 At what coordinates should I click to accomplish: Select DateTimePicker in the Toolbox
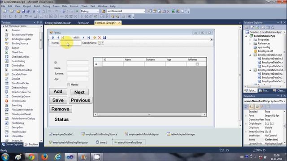coord(20,83)
